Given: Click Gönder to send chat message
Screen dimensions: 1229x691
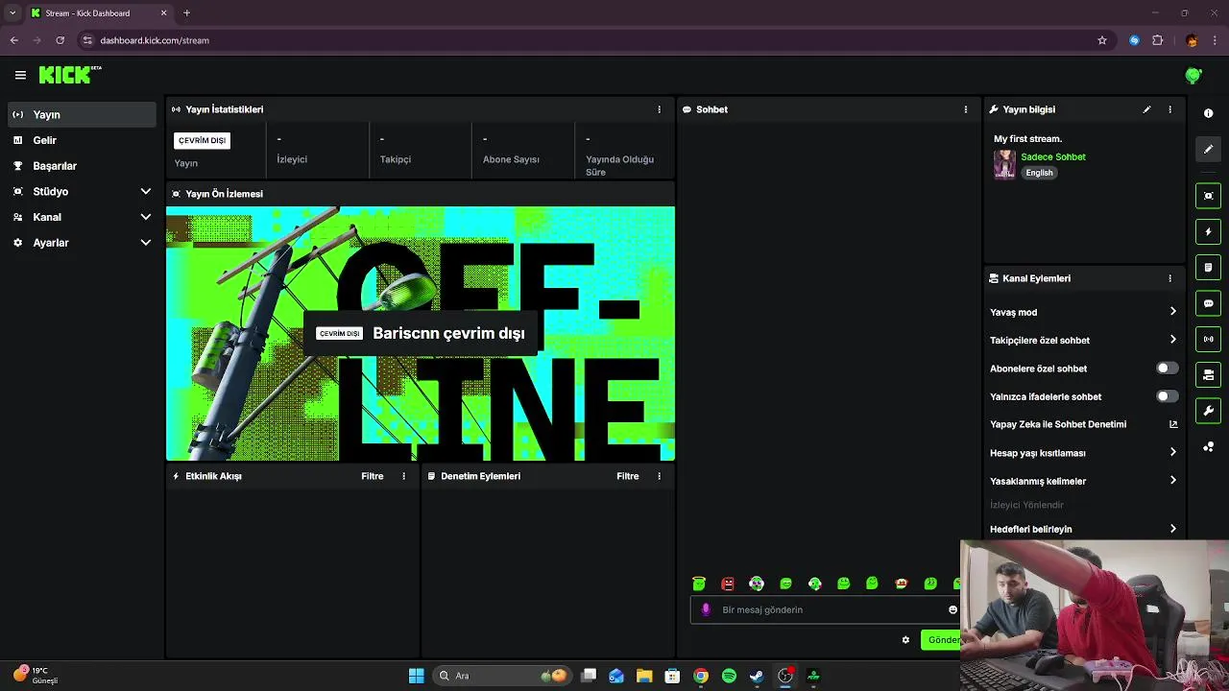Looking at the screenshot, I should click(x=942, y=640).
